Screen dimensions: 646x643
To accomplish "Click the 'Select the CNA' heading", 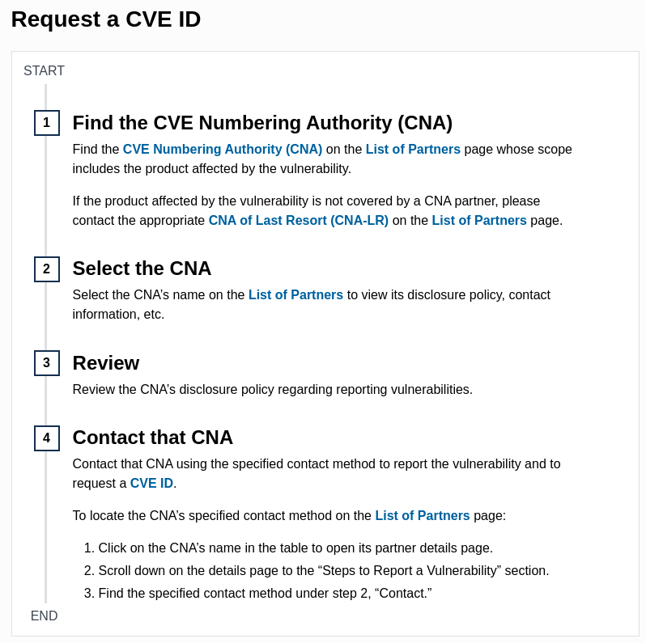I will pyautogui.click(x=142, y=269).
